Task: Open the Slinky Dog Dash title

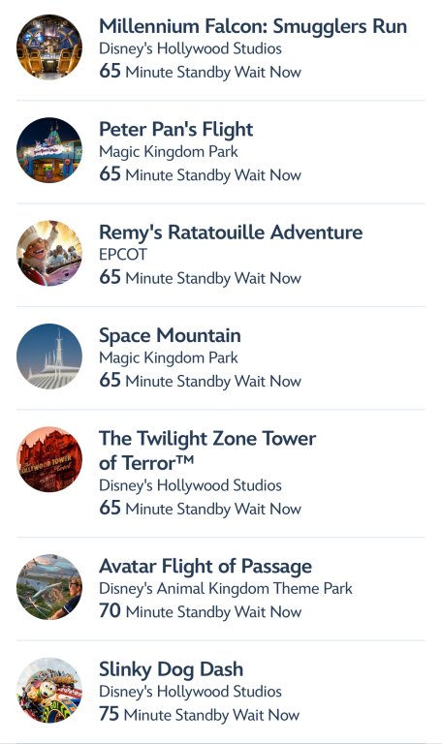Action: pos(172,669)
